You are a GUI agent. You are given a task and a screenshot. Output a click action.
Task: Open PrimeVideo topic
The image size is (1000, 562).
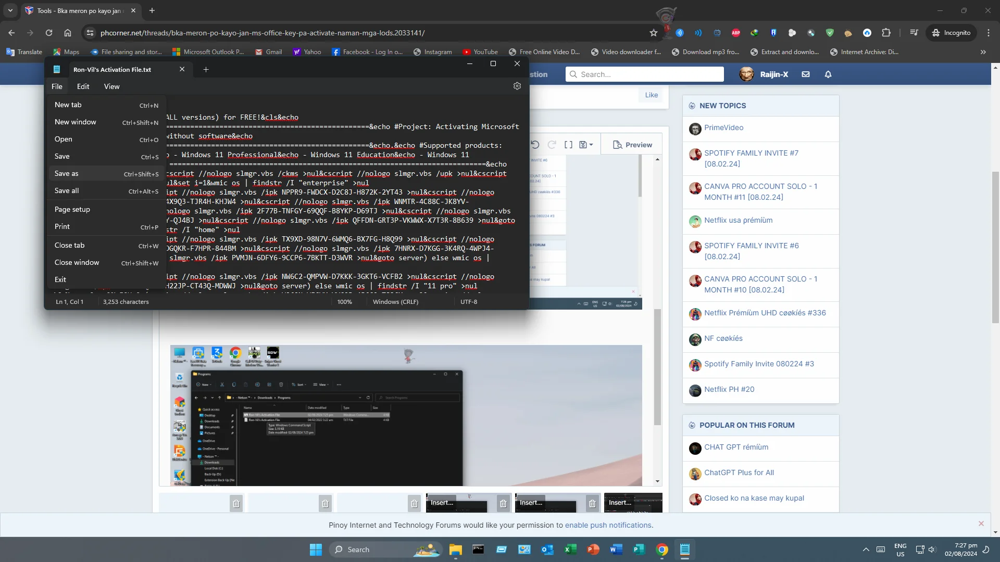pyautogui.click(x=723, y=128)
